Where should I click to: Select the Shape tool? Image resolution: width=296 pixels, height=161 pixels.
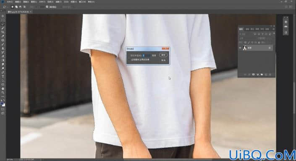pos(3,84)
